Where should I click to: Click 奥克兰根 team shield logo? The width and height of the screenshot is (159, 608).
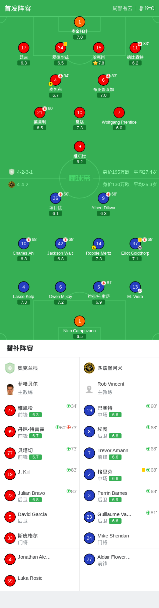click(10, 368)
